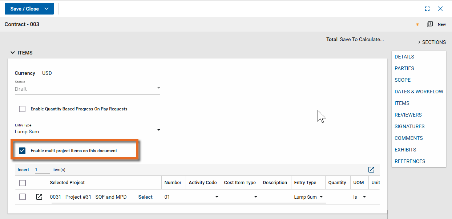Uncheck Enable multi-project items on this document
Viewport: 452px width, 219px height.
point(23,151)
